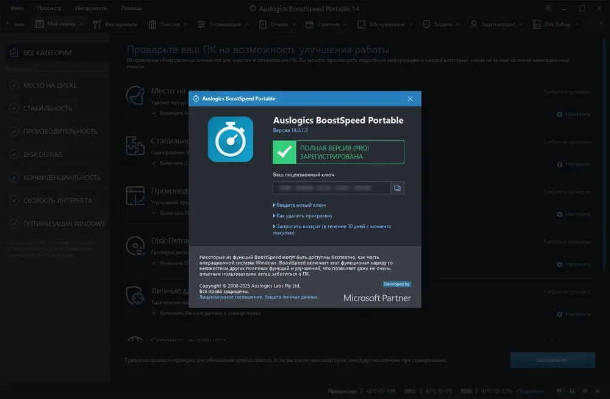
Task: Toggle the Включить checkbox under Стабильность
Action: [x=154, y=163]
